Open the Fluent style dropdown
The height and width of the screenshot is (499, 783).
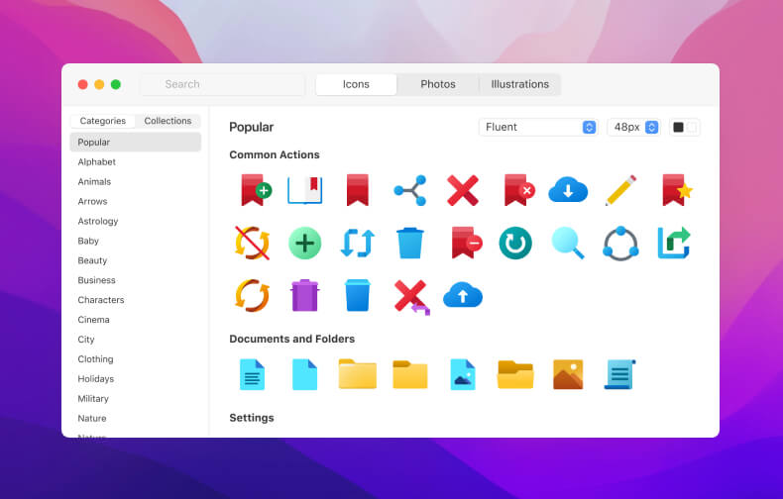tap(538, 128)
